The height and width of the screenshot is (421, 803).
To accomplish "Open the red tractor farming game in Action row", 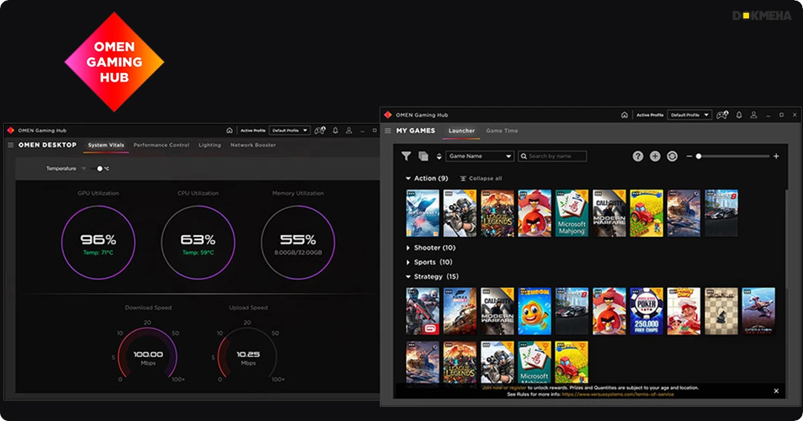I will click(x=646, y=213).
